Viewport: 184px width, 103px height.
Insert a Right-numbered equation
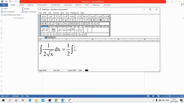click(29, 12)
